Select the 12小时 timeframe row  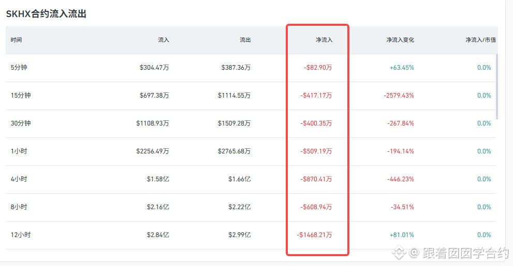pyautogui.click(x=251, y=236)
